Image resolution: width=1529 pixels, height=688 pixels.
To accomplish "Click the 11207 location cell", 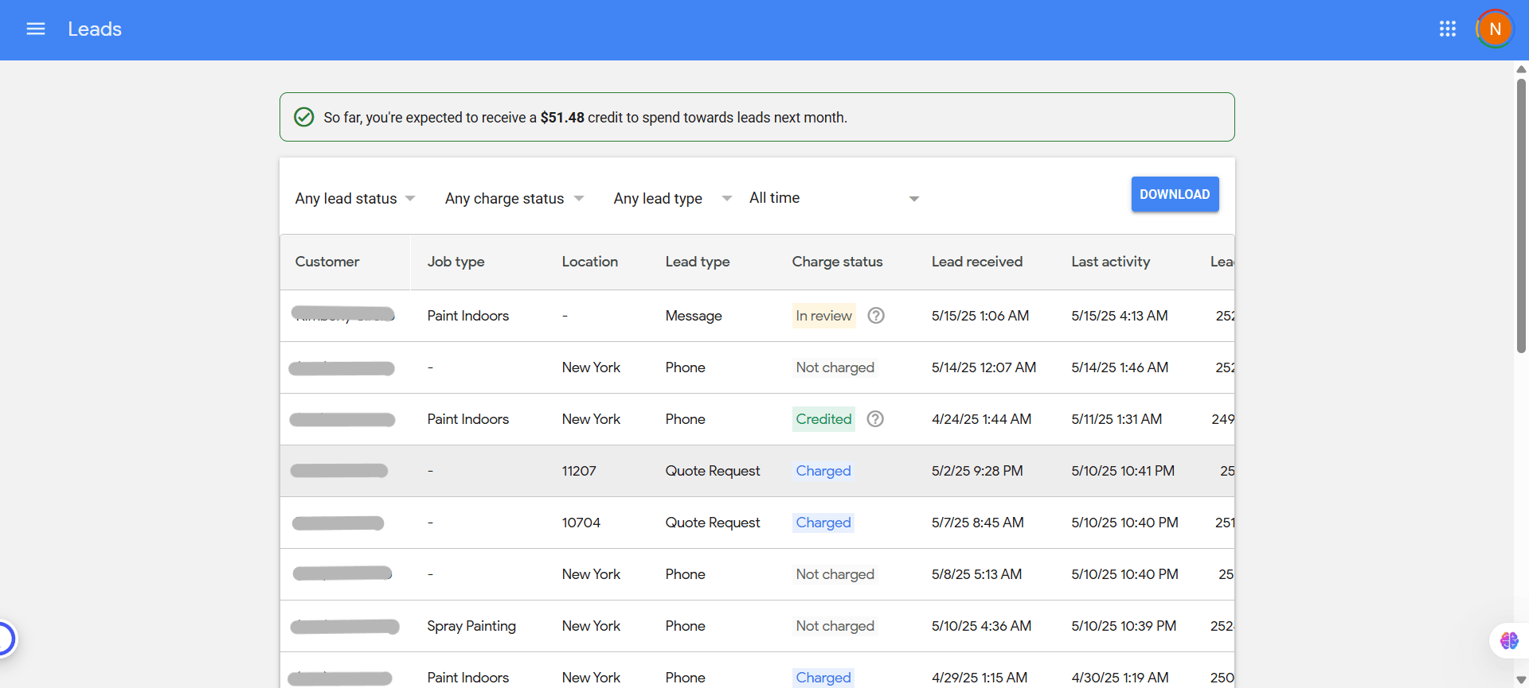I will point(579,471).
